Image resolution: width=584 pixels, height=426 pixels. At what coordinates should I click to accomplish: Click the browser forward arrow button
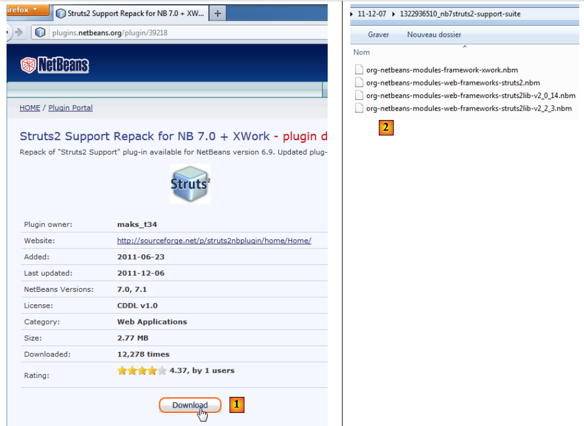18,33
